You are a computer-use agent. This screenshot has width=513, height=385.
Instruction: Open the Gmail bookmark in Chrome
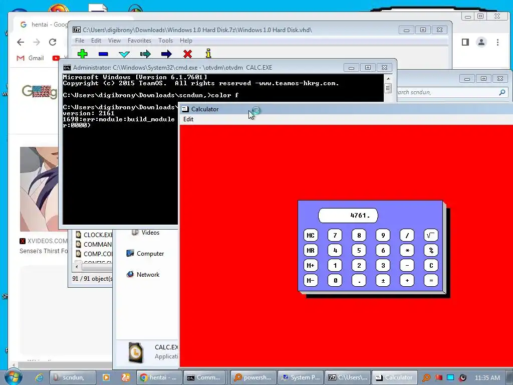[30, 58]
